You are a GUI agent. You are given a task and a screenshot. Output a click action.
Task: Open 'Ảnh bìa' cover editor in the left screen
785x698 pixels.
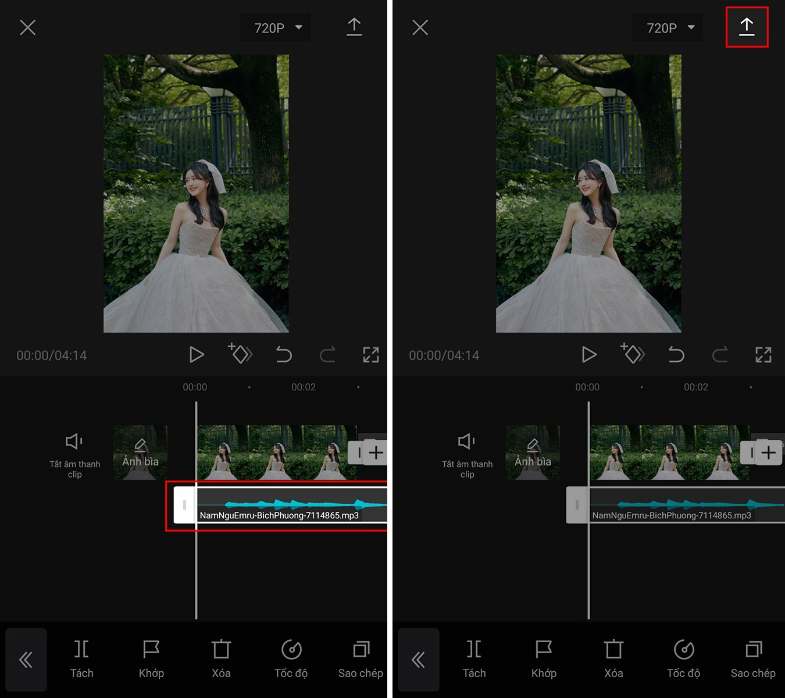click(140, 453)
